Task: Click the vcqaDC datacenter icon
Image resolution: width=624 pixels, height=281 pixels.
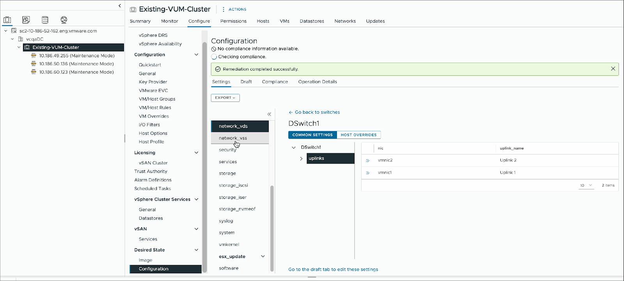Action: [x=21, y=39]
